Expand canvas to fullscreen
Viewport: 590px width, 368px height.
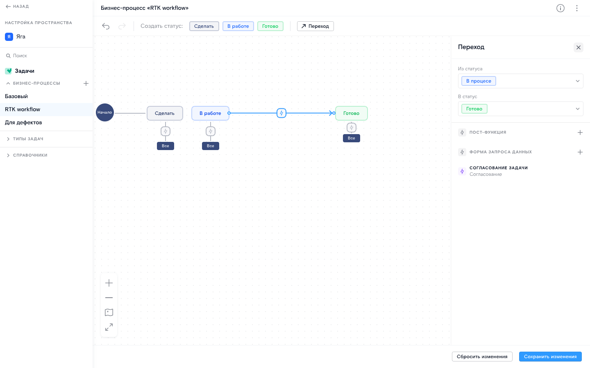tap(109, 327)
